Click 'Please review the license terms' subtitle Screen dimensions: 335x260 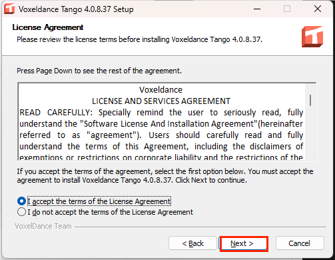point(139,39)
